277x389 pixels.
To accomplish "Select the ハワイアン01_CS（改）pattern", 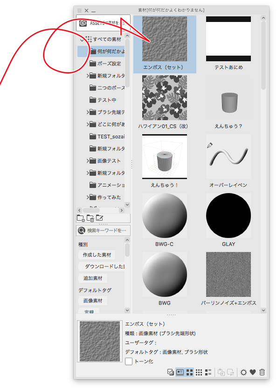I will pyautogui.click(x=165, y=98).
